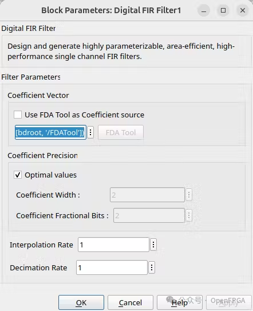Viewport: 253px width, 311px height.
Task: Click the Apply button
Action: pyautogui.click(x=228, y=302)
